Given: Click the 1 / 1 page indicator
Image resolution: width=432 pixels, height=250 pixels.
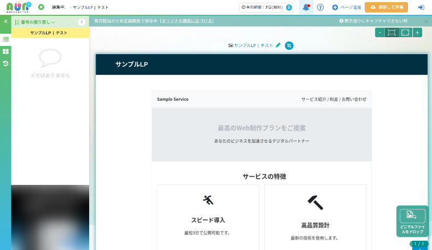Looking at the screenshot, I should tap(419, 243).
